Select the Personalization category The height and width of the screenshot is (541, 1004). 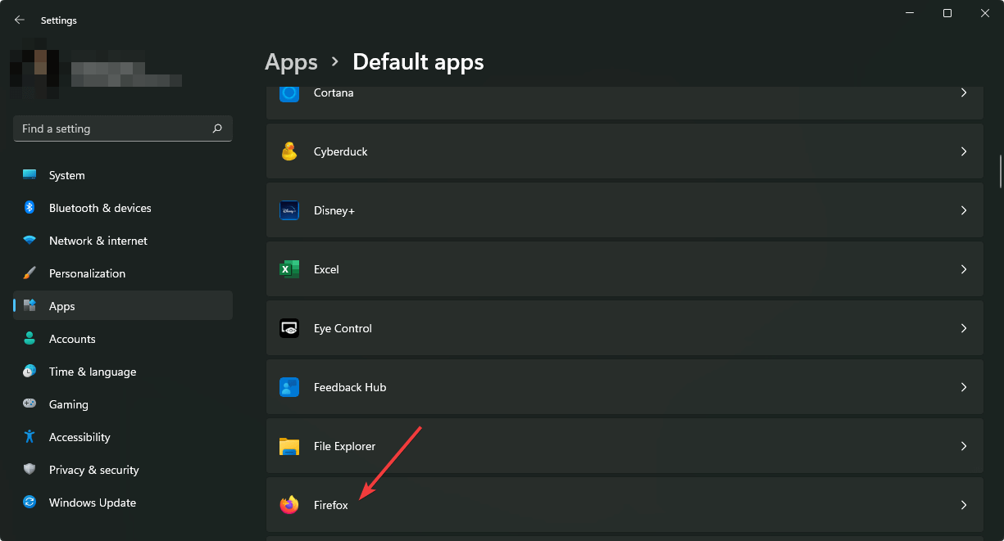coord(123,273)
